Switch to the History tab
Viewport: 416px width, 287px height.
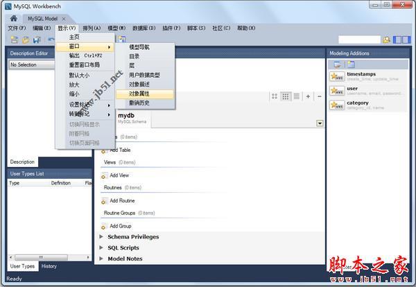[49, 266]
